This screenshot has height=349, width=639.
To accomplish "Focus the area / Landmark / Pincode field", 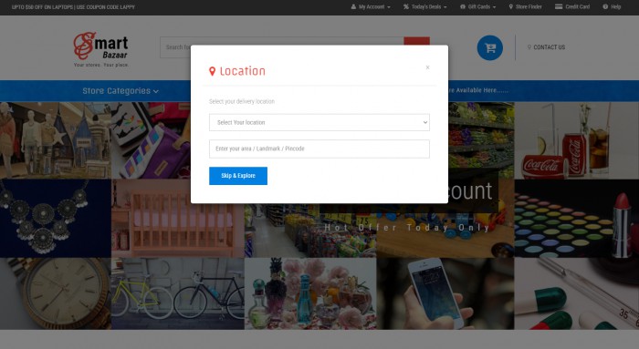I will [x=319, y=149].
